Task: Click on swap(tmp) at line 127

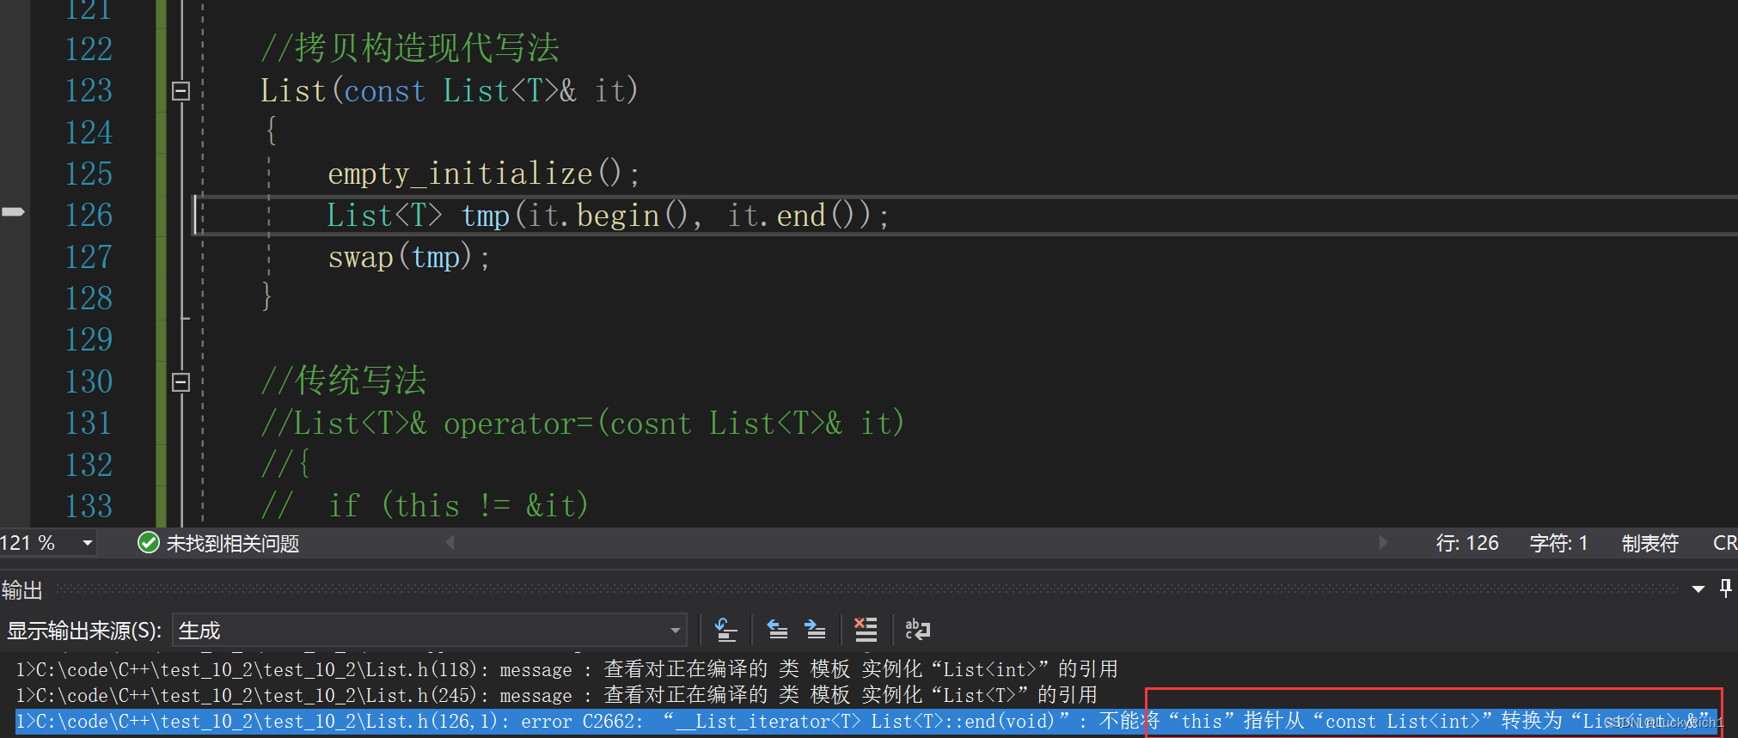Action: (x=409, y=257)
